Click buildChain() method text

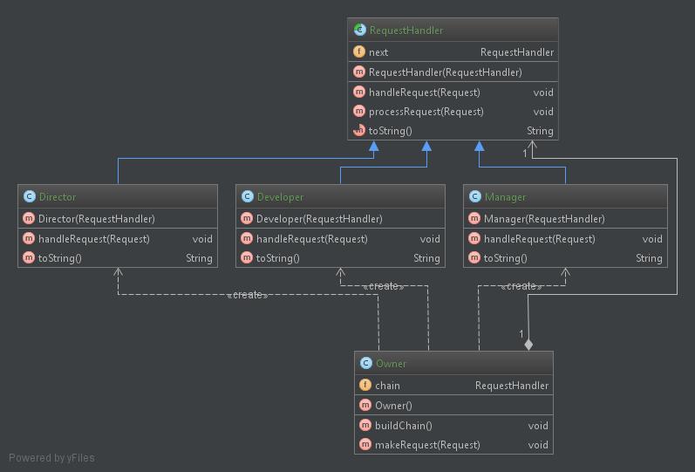coord(403,426)
